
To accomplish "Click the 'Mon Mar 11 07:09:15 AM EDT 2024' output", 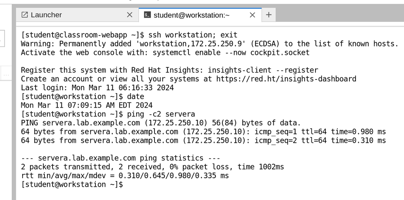I will click(87, 105).
